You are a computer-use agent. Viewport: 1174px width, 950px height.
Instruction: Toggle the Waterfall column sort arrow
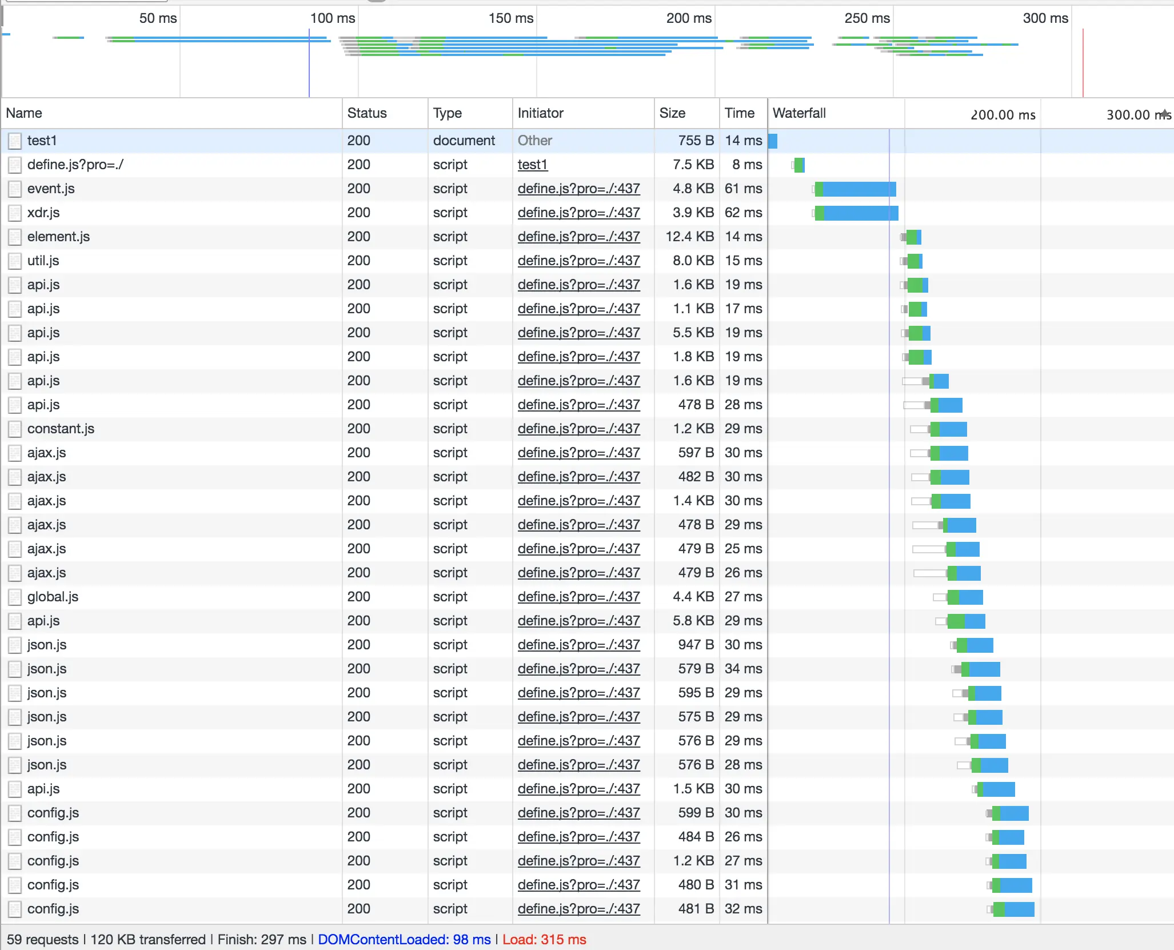(1164, 113)
